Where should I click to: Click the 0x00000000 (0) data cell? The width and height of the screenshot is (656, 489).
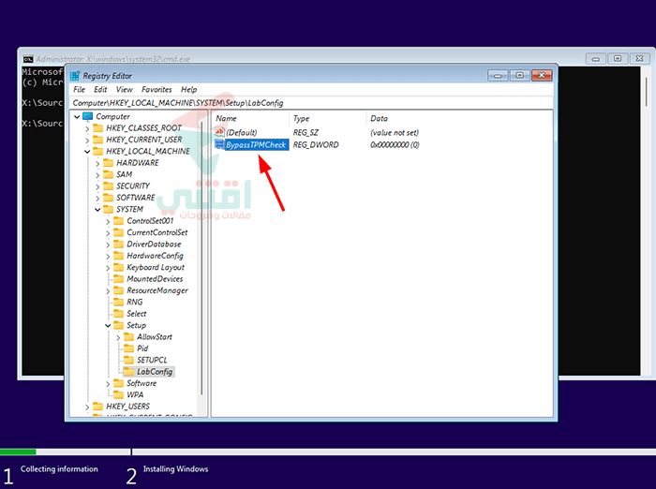coord(395,145)
